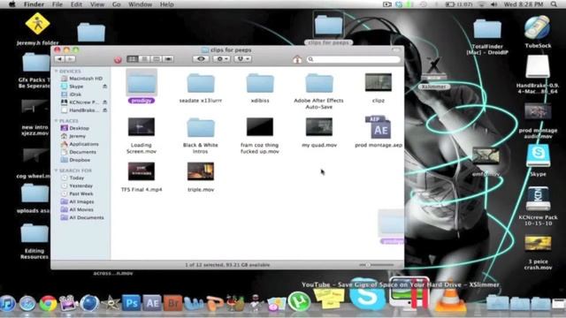Collapse the PLACES sidebar section
The width and height of the screenshot is (566, 318).
tap(57, 121)
